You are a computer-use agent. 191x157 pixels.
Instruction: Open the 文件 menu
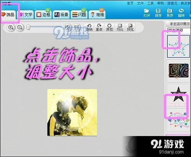point(140,3)
